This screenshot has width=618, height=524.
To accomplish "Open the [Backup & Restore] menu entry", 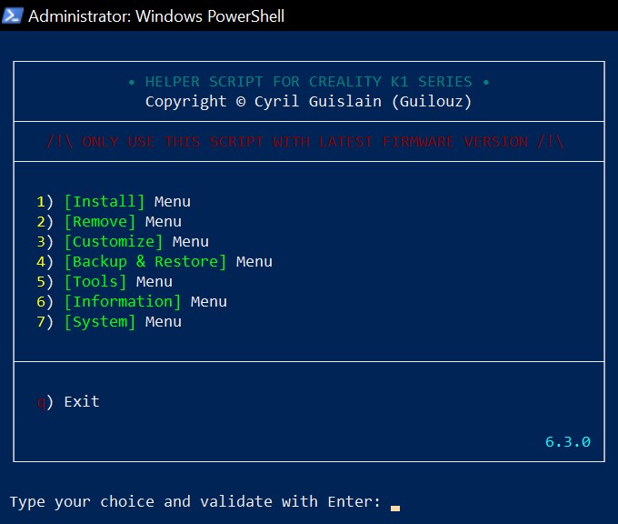I will click(145, 262).
